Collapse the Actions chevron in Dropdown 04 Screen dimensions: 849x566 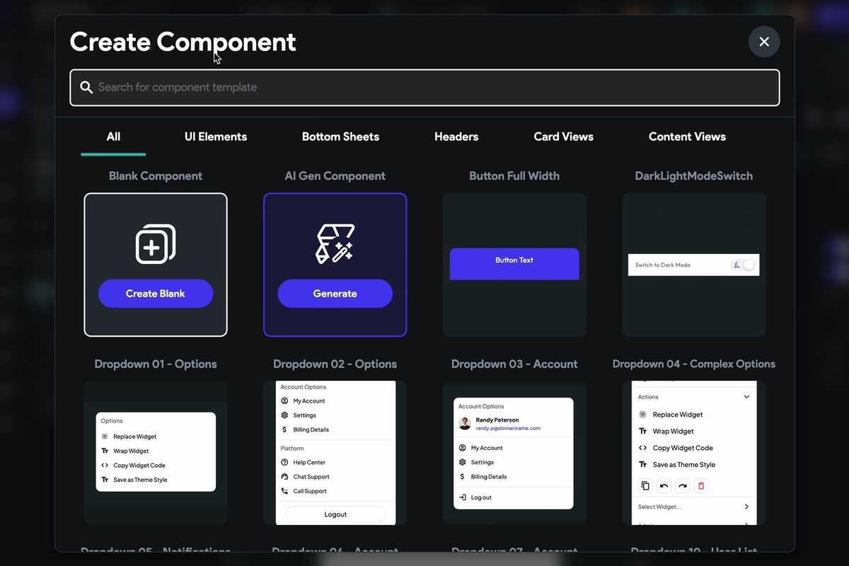click(746, 397)
